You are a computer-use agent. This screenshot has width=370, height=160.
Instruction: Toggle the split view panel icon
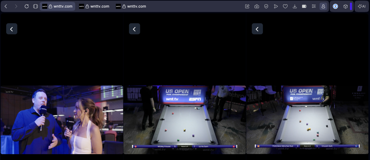(35, 6)
